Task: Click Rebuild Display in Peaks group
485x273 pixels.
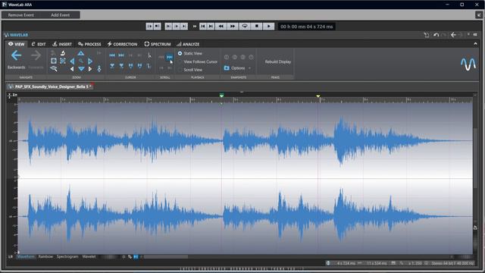Action: click(278, 61)
